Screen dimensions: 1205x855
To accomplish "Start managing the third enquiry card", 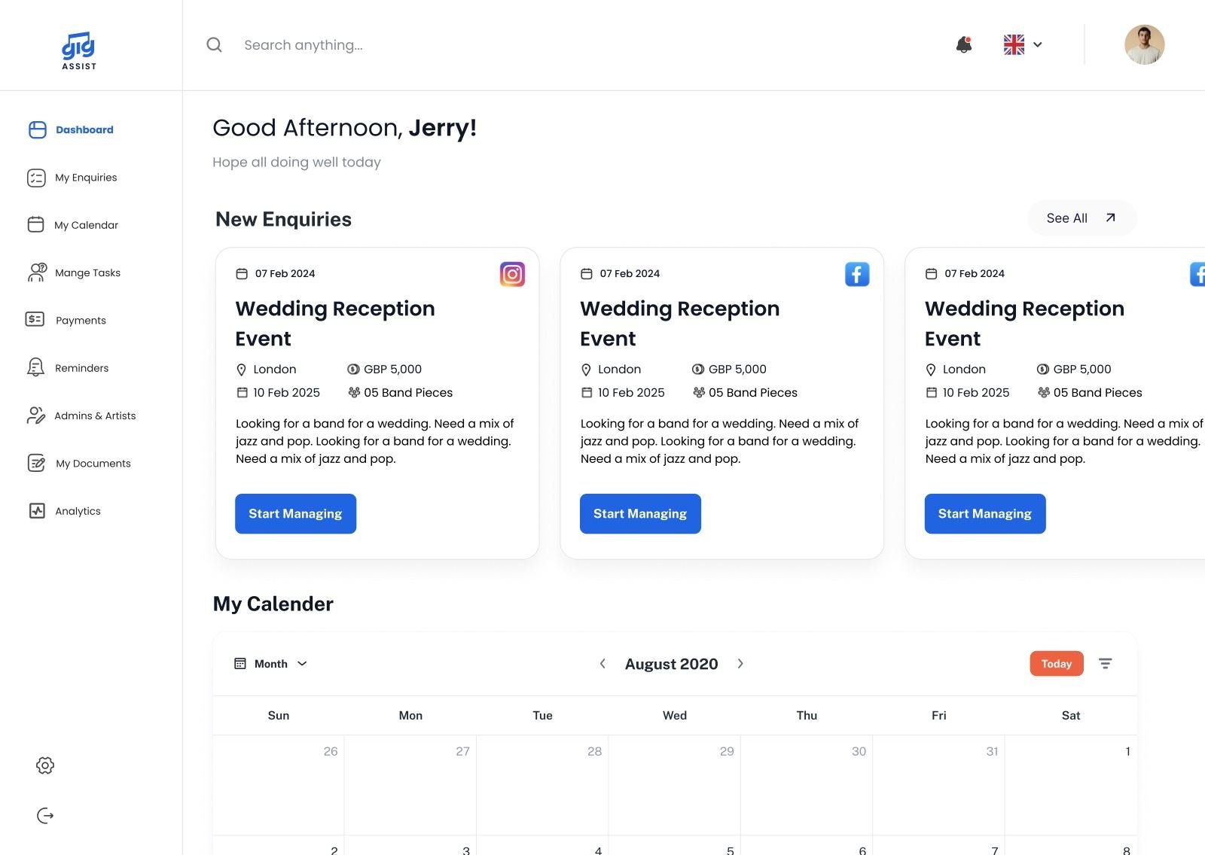I will (985, 514).
